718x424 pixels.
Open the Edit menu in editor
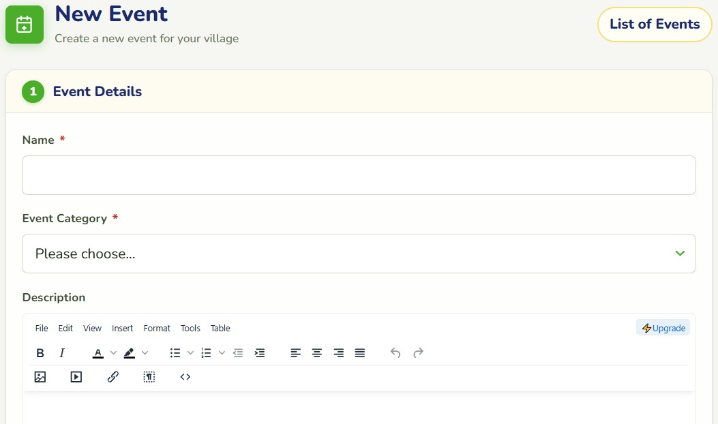pyautogui.click(x=65, y=329)
